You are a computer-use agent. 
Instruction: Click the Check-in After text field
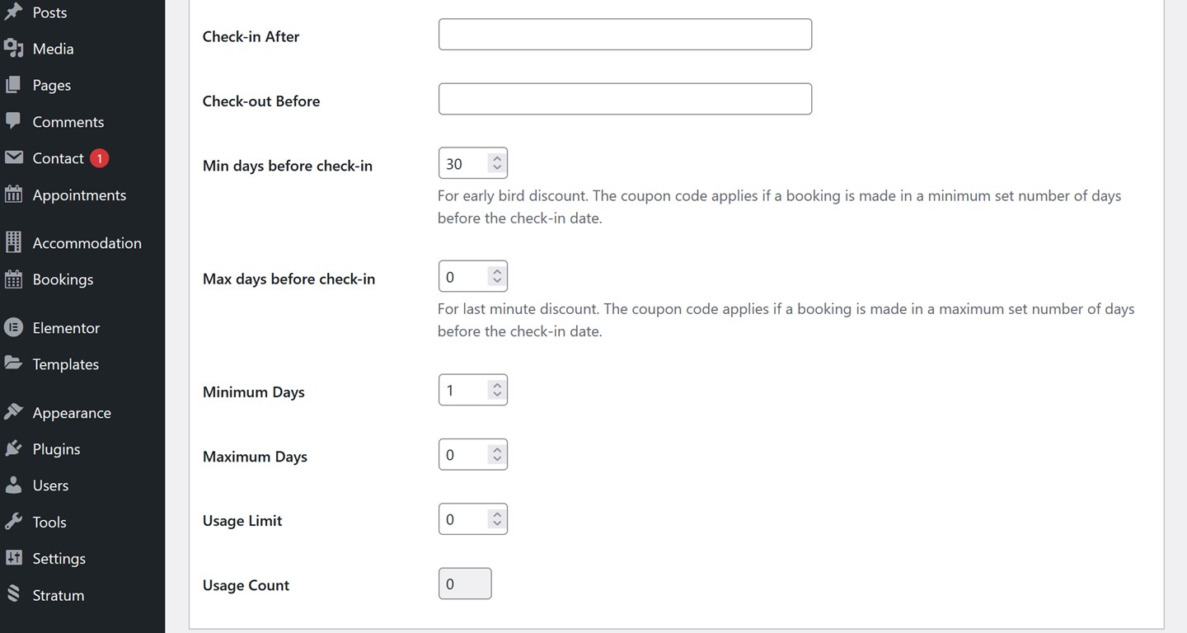(x=624, y=34)
